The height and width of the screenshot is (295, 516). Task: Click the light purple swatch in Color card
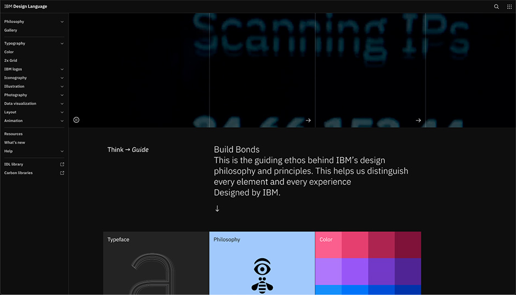click(328, 271)
